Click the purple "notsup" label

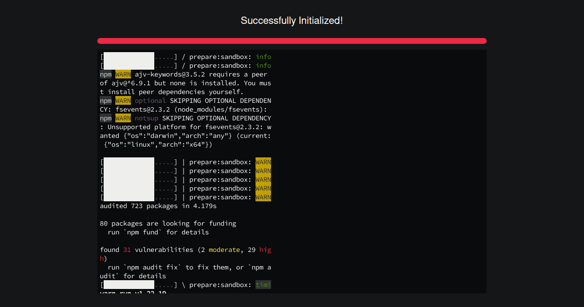[x=147, y=118]
